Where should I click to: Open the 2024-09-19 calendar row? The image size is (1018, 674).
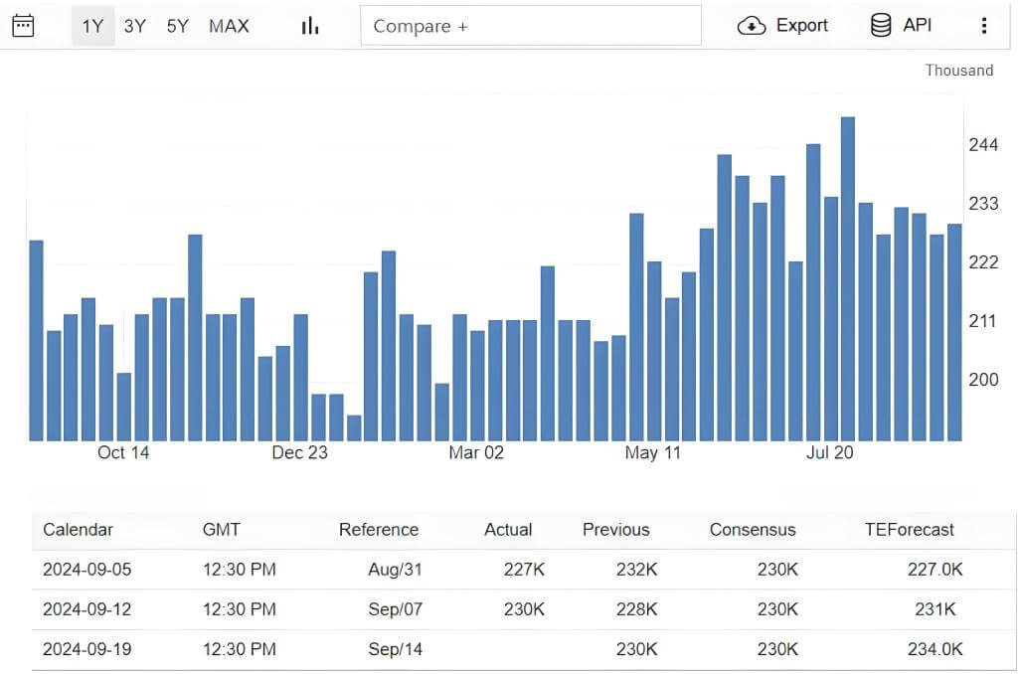pyautogui.click(x=86, y=649)
